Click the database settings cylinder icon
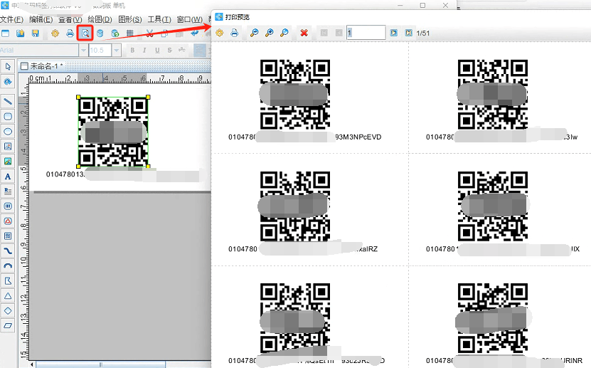The height and width of the screenshot is (368, 591). [x=100, y=33]
